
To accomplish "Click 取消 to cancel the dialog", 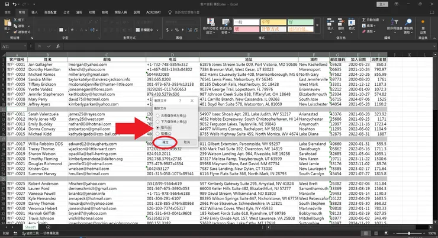I will point(186,143).
